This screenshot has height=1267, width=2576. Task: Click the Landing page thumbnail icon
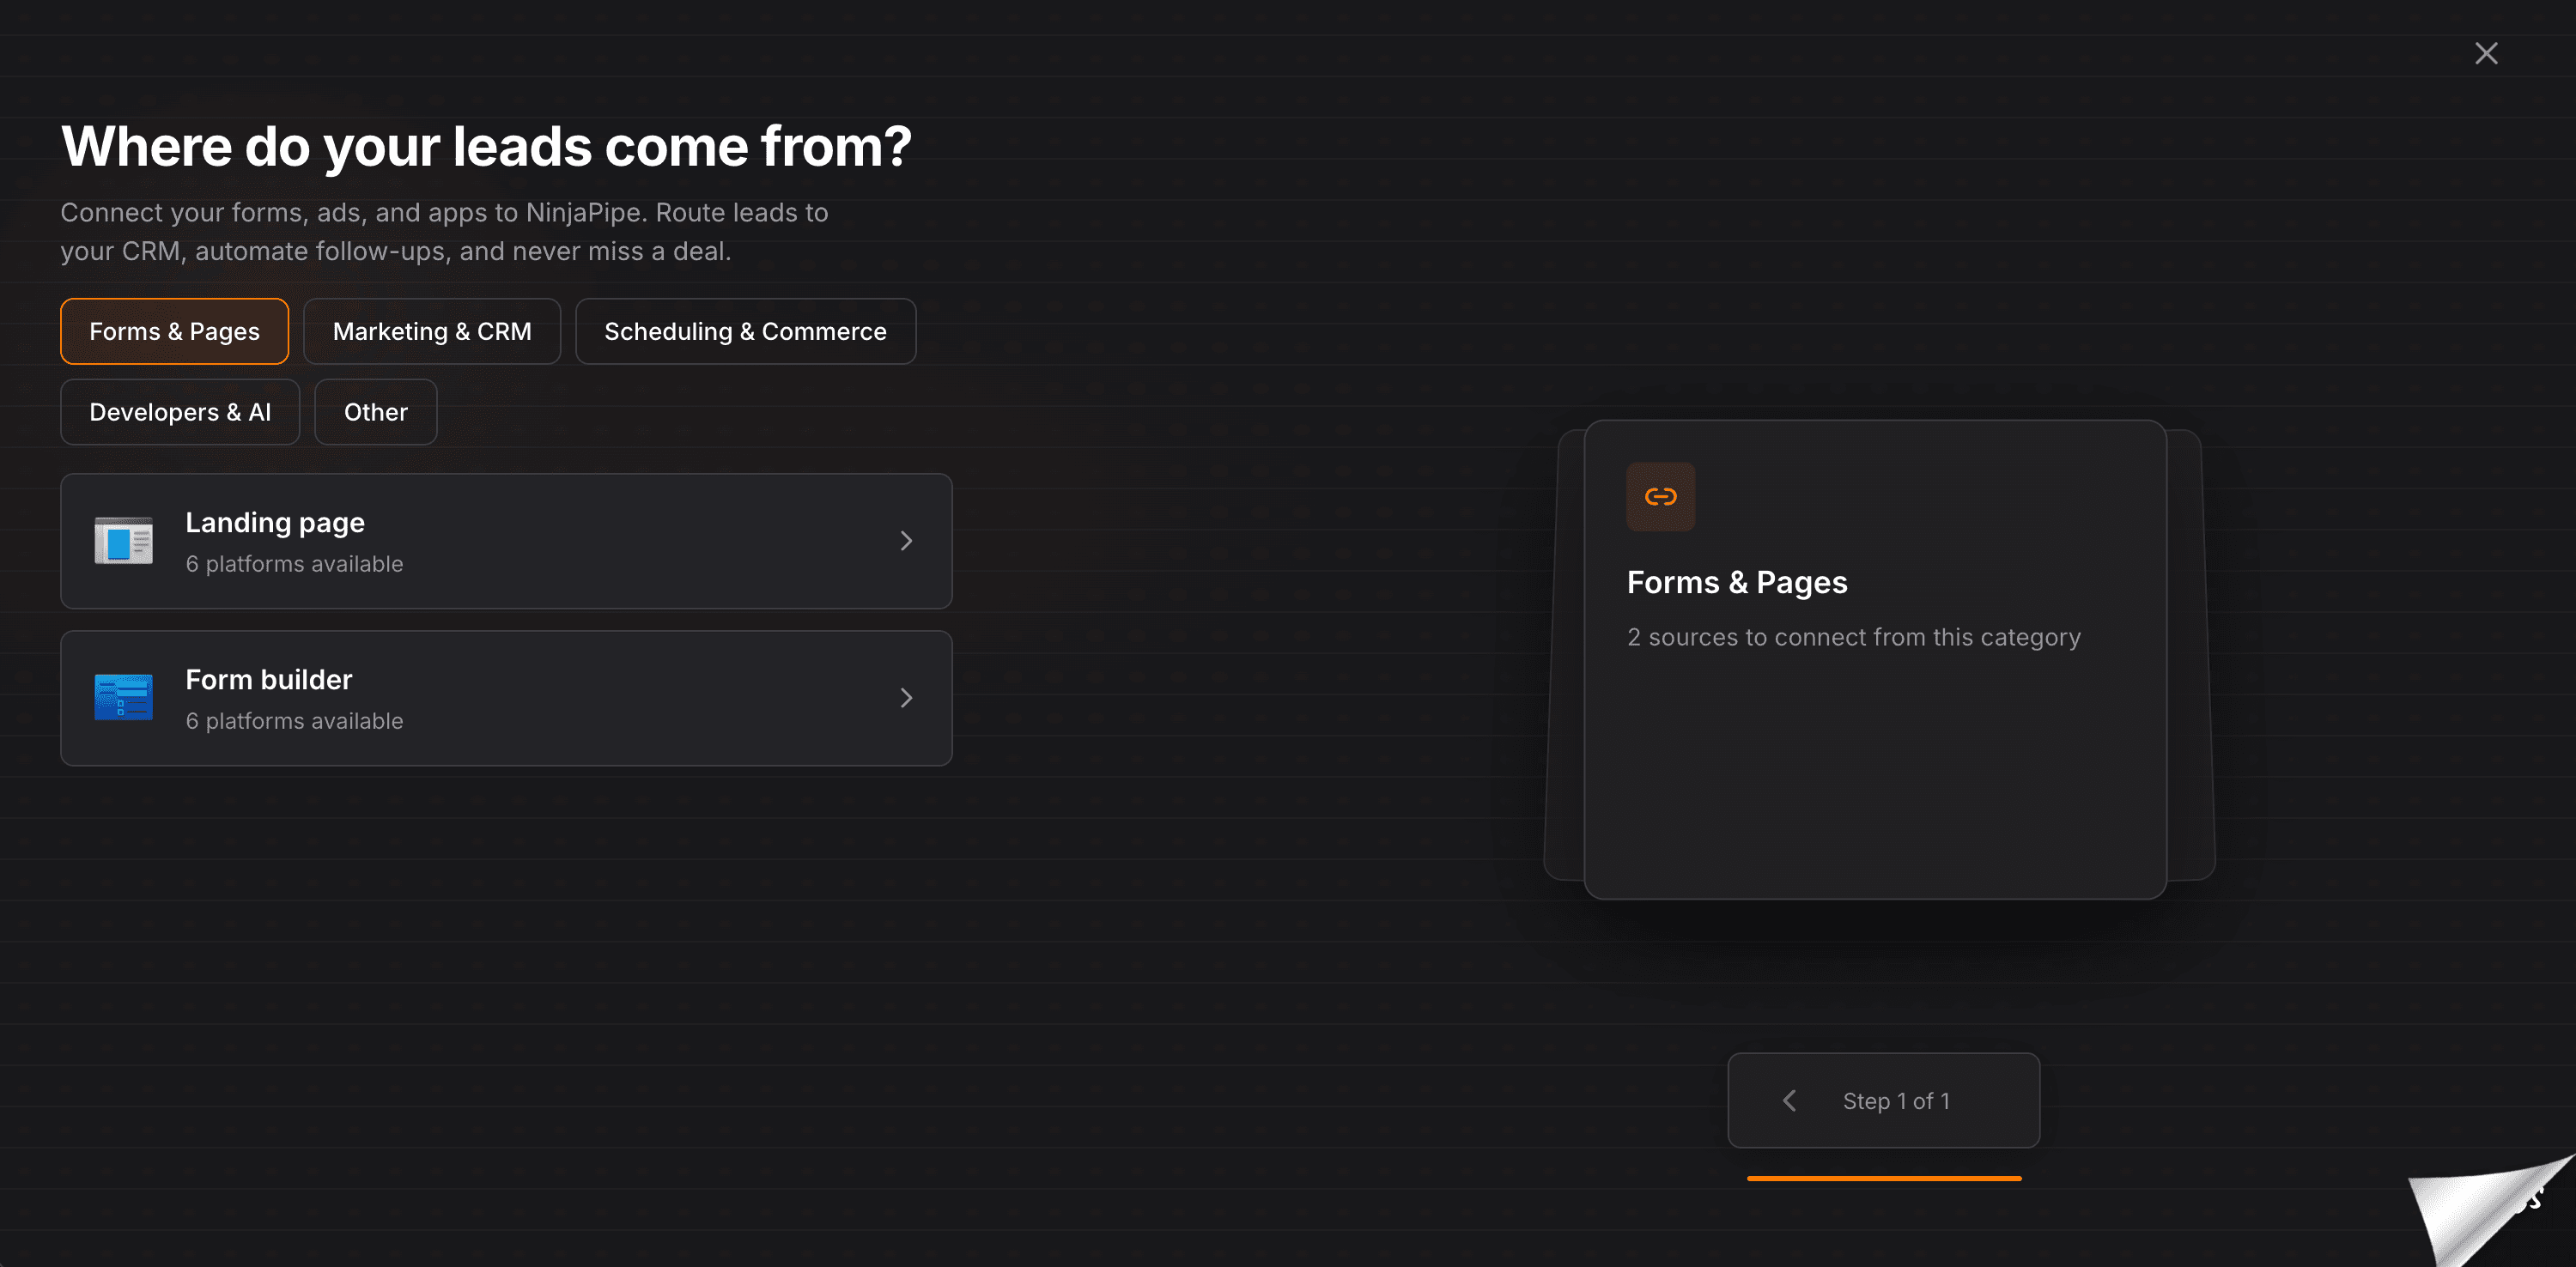click(x=123, y=540)
